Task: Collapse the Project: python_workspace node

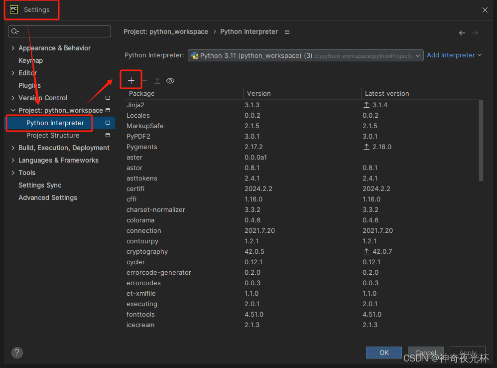Action: click(x=13, y=111)
